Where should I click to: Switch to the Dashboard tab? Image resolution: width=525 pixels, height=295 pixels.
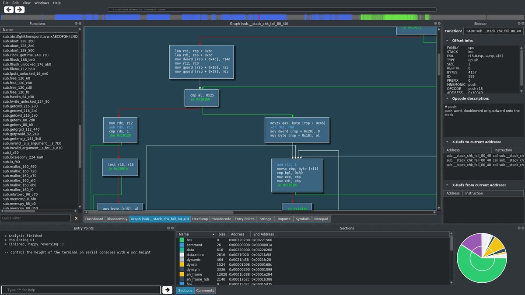(x=94, y=219)
